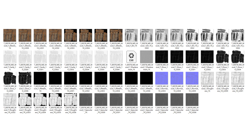This screenshot has width=247, height=140.
Task: Select the black Metallic_1K thumbnail
Action: [40, 78]
